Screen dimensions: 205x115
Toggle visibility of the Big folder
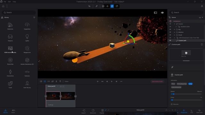click(x=170, y=29)
